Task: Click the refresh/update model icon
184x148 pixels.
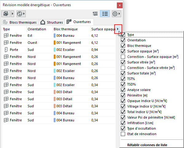Action: coord(20,14)
